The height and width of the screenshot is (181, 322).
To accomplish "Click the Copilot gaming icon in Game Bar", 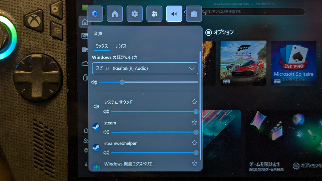I will [x=95, y=14].
